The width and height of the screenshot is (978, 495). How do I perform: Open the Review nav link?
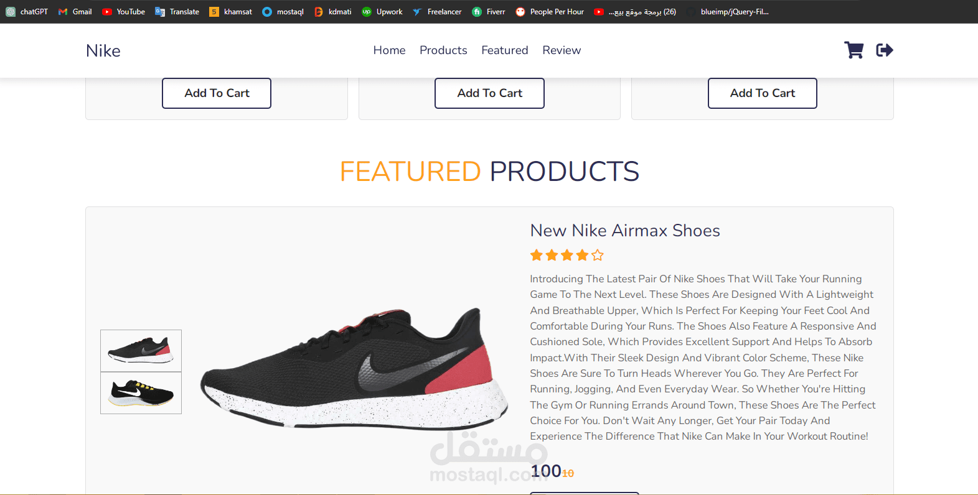[562, 50]
